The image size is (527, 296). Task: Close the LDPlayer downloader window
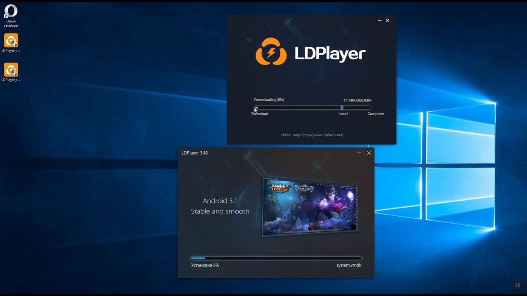point(387,20)
